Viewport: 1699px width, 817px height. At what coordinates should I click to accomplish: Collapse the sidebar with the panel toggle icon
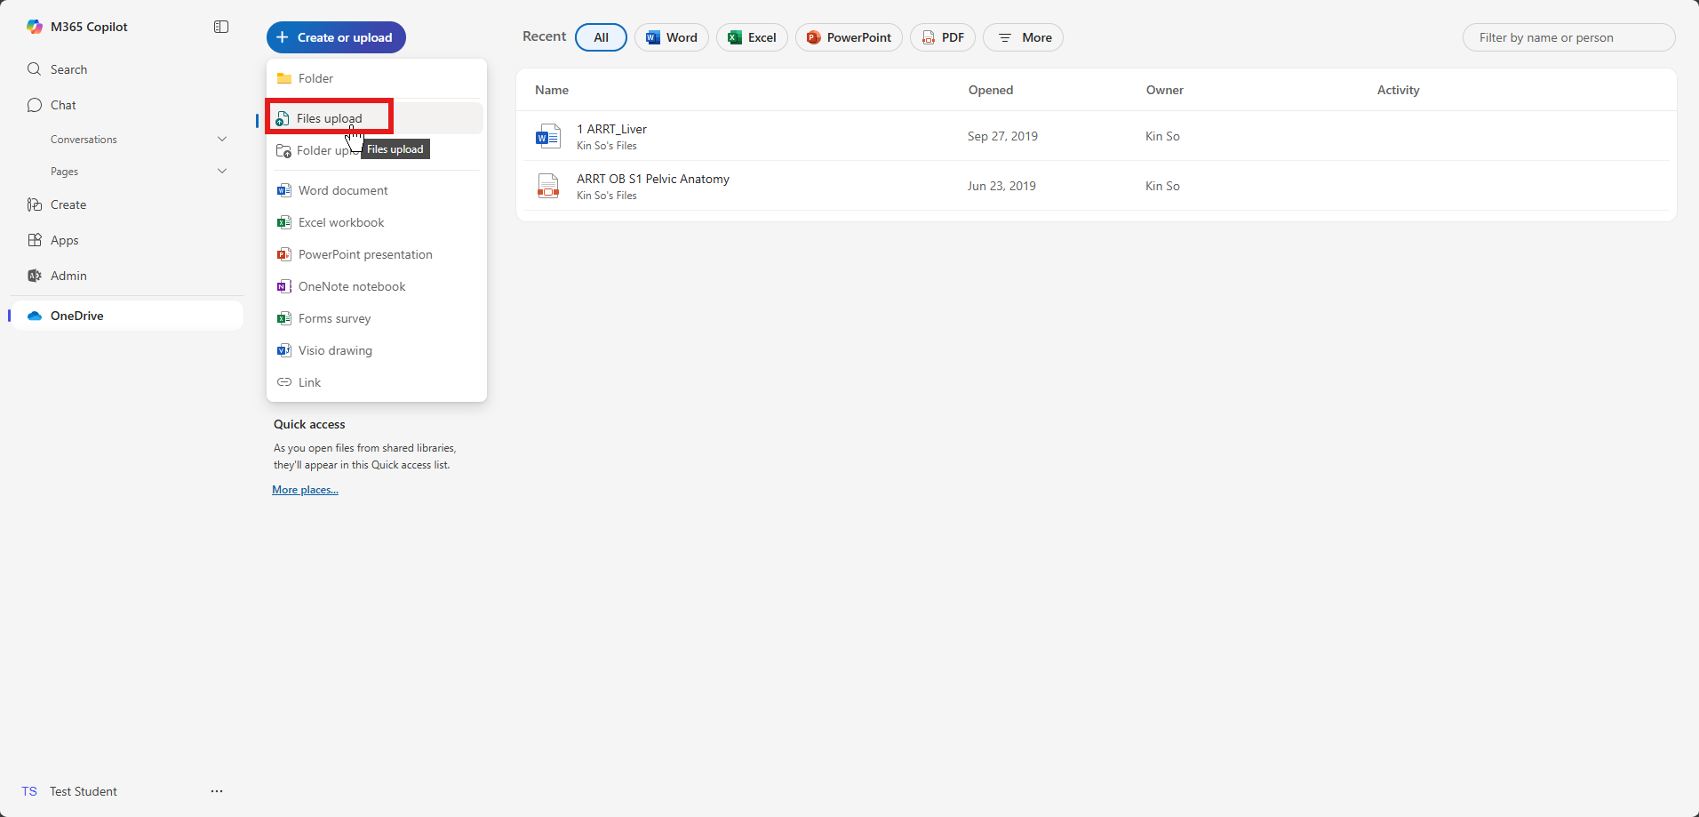[x=221, y=27]
